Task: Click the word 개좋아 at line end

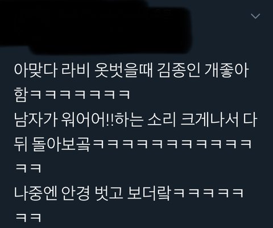Action: click(x=226, y=71)
